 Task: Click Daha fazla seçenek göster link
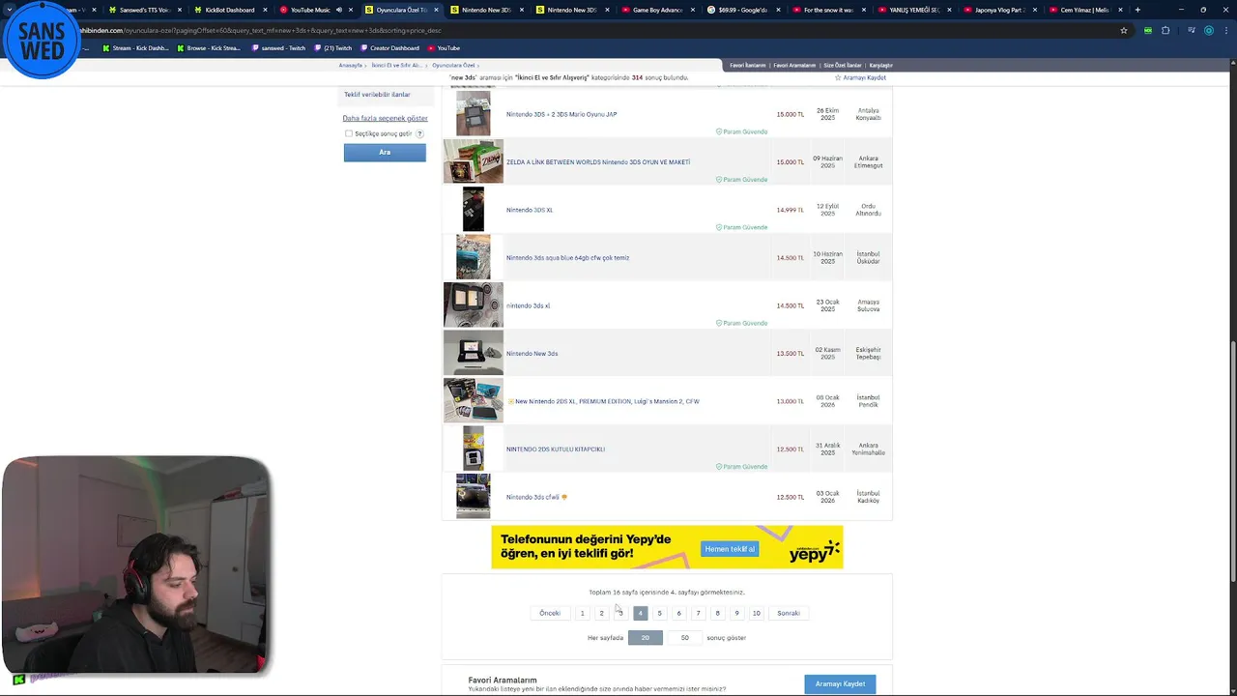[x=385, y=118]
